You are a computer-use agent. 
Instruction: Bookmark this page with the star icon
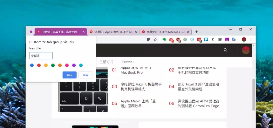[x=155, y=40]
